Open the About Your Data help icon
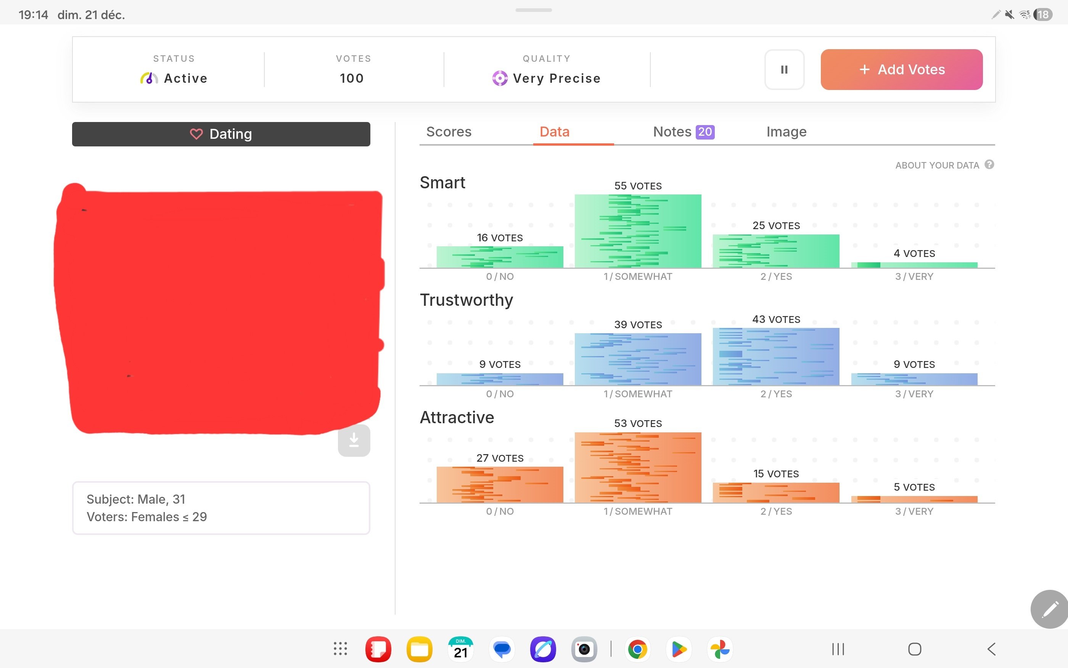Image resolution: width=1068 pixels, height=668 pixels. point(989,164)
